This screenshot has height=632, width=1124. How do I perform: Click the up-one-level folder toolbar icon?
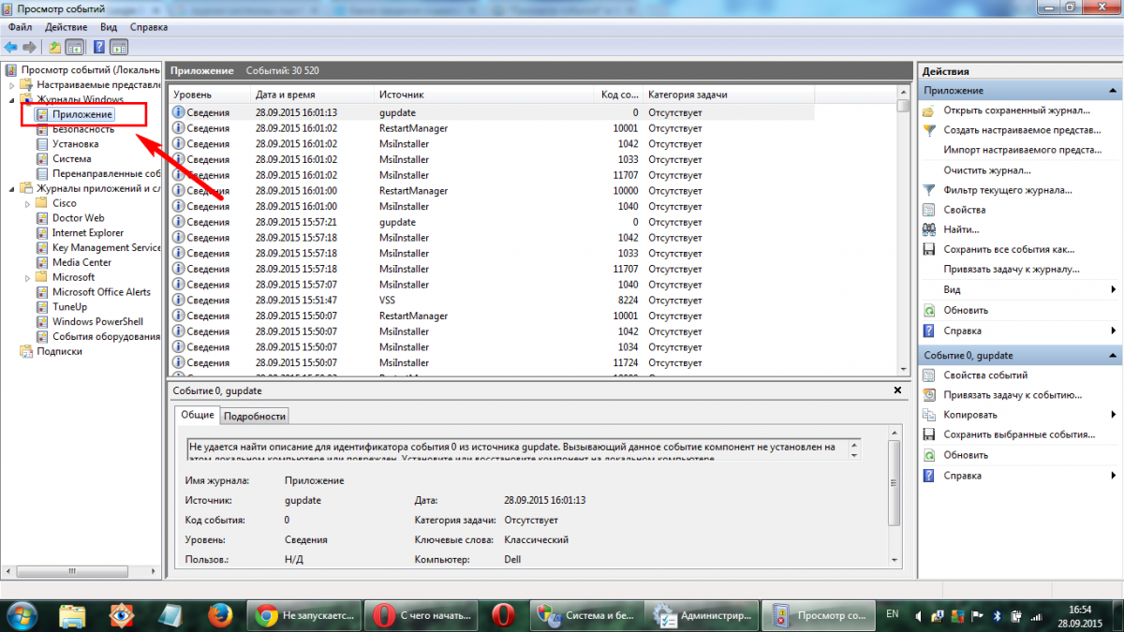tap(55, 47)
